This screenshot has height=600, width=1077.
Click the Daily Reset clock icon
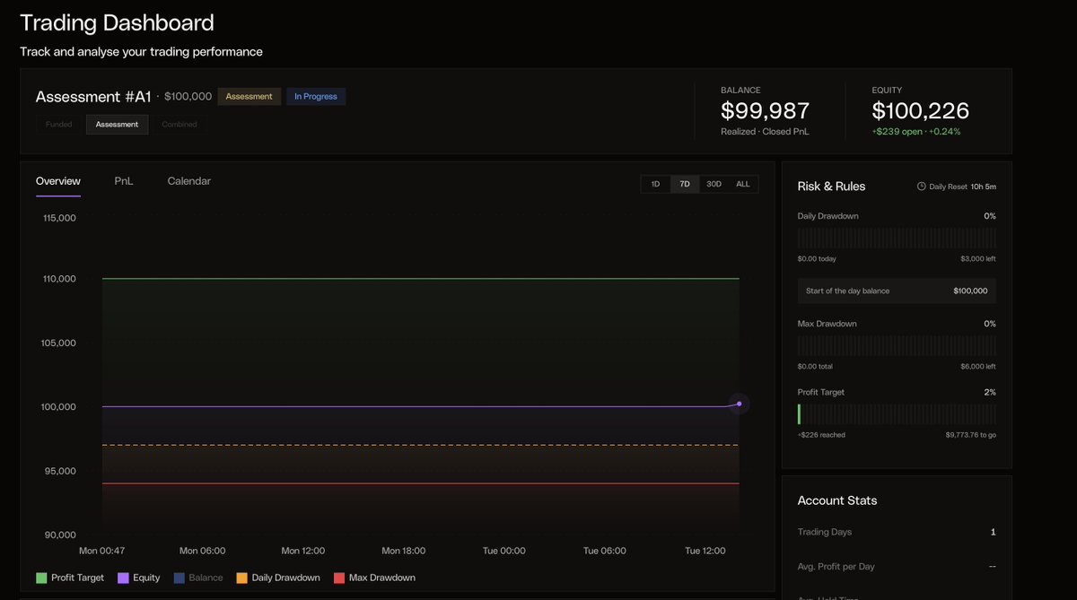(921, 187)
